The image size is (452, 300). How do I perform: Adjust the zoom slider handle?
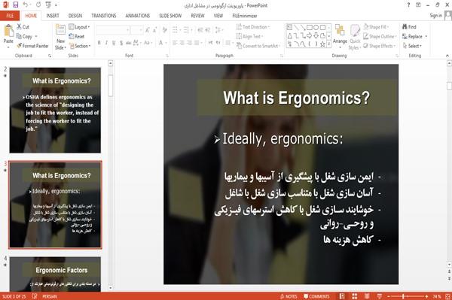[x=403, y=296]
